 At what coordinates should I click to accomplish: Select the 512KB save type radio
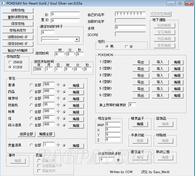10,67
